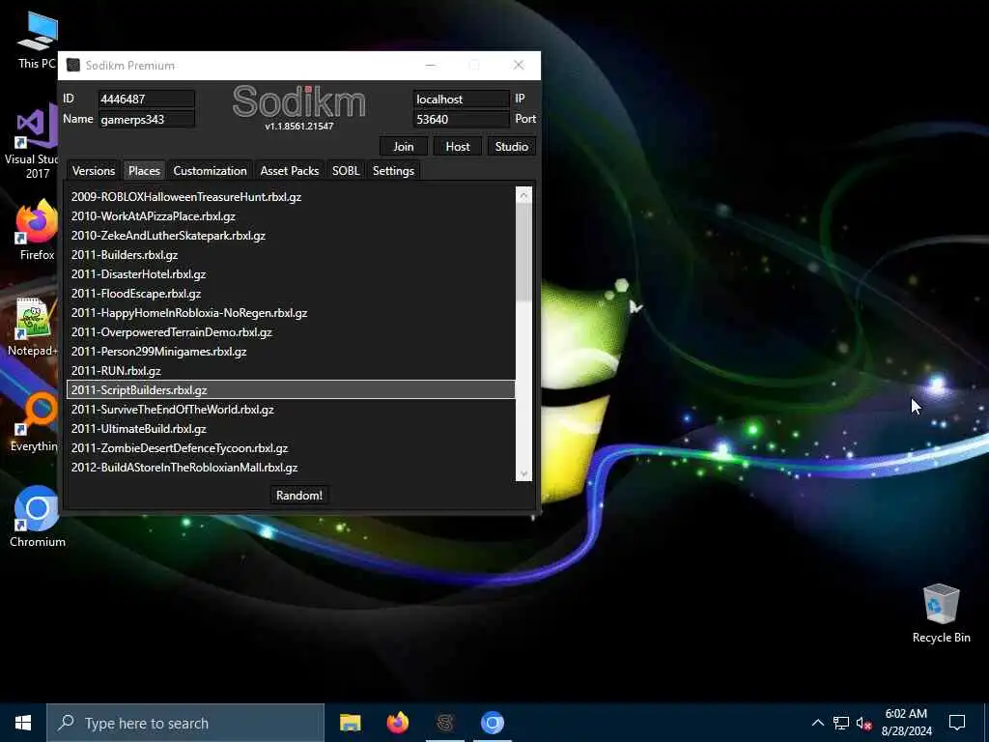Image resolution: width=989 pixels, height=742 pixels.
Task: Open Windows Start menu
Action: [23, 723]
